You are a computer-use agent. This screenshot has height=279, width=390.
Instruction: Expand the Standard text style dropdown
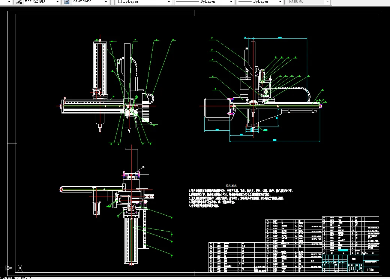[106, 1]
